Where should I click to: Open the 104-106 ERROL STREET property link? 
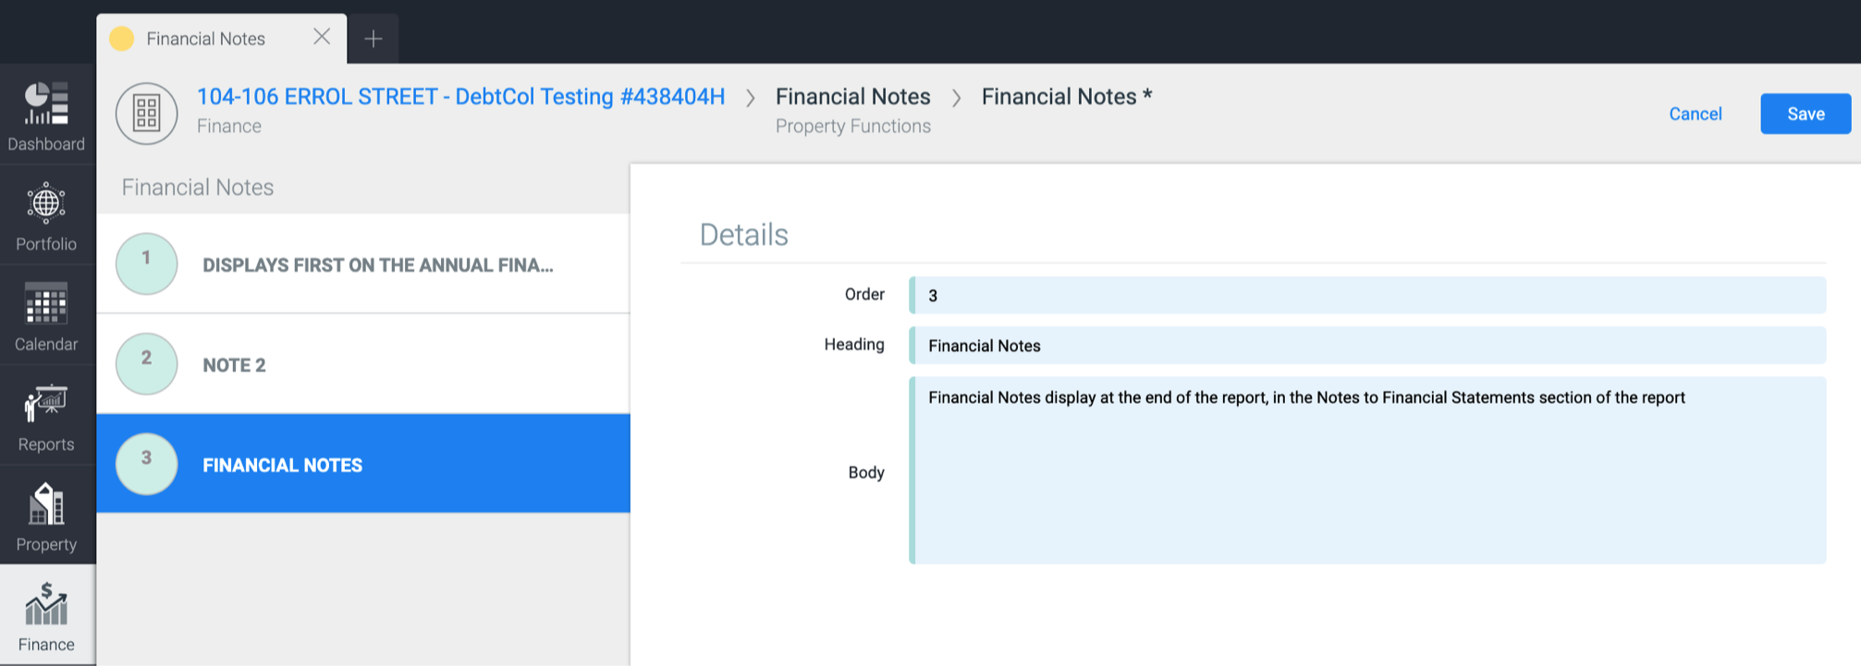460,97
